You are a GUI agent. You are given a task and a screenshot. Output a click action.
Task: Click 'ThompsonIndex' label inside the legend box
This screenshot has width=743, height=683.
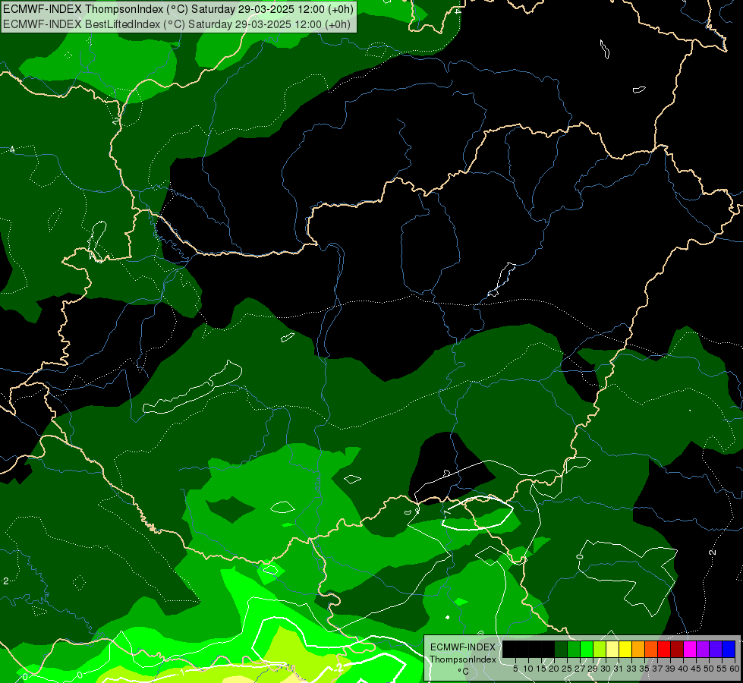point(463,659)
